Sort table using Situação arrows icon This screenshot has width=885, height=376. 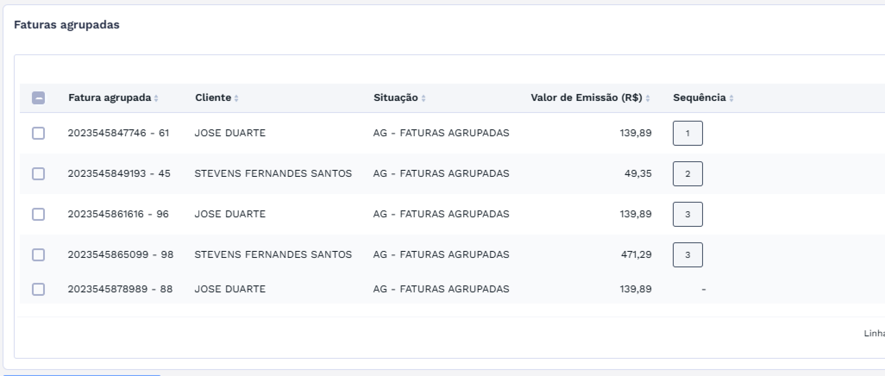[x=424, y=98]
